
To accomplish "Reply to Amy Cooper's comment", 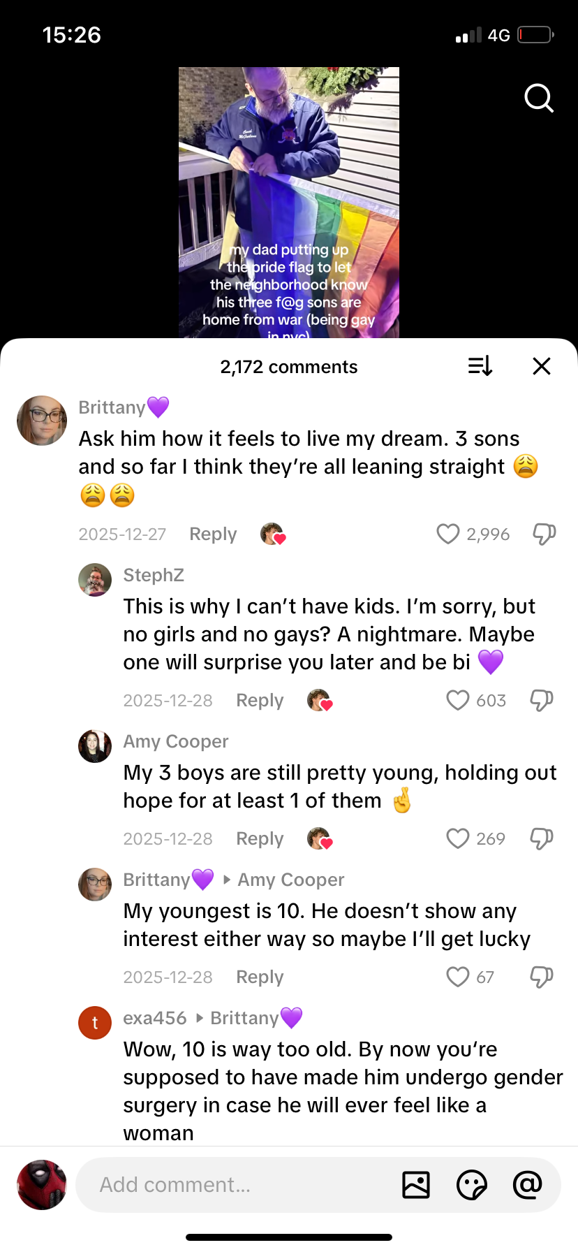I will 260,839.
